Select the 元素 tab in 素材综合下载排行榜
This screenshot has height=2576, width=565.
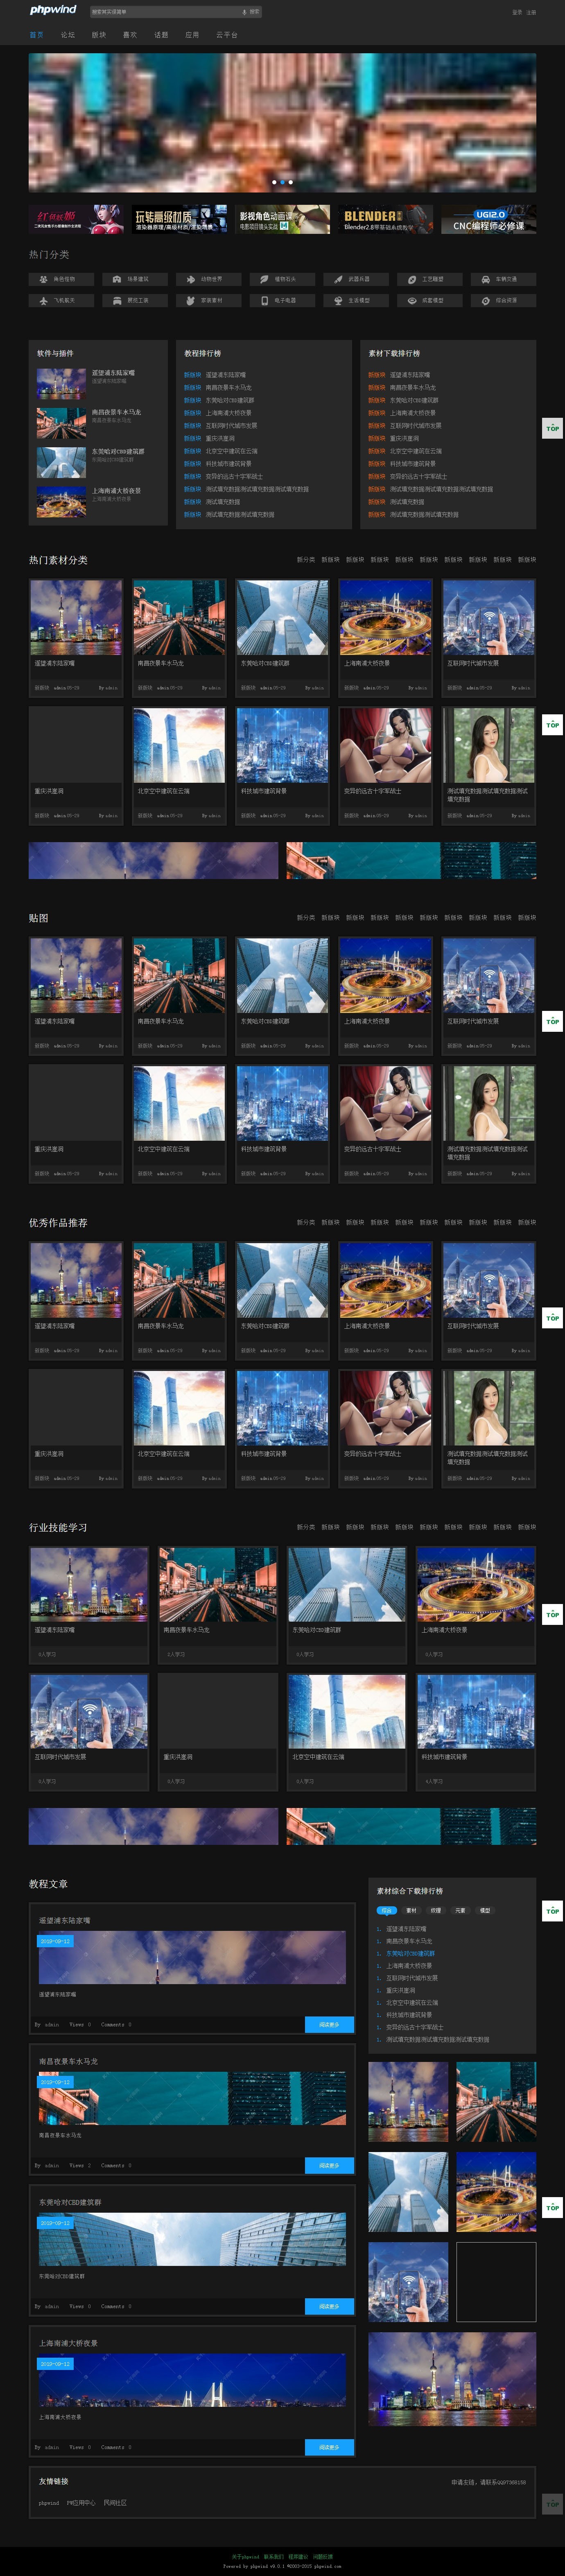click(460, 1910)
